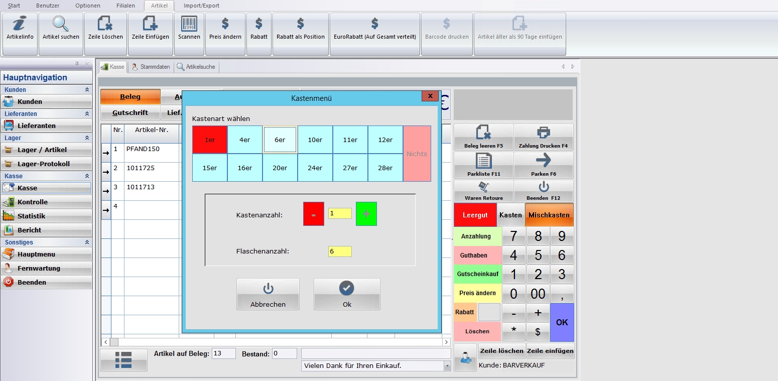
Task: Click Beenden in the navigation sidebar
Action: click(x=46, y=282)
